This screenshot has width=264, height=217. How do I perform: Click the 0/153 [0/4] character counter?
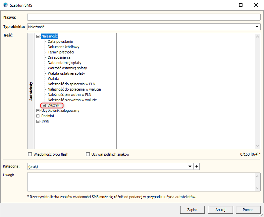pos(250,154)
